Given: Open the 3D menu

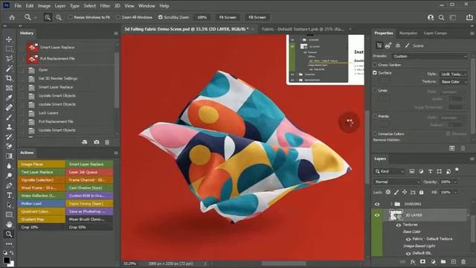Looking at the screenshot, I should point(118,6).
